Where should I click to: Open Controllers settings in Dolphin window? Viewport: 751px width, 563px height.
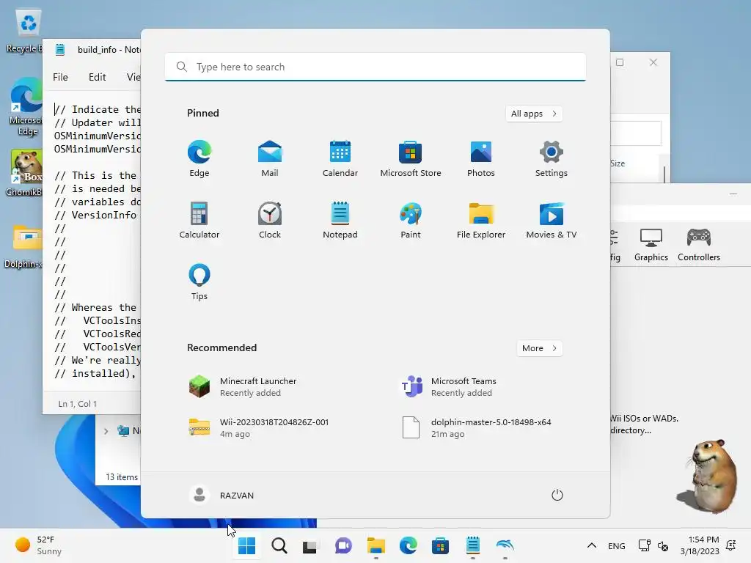point(699,245)
